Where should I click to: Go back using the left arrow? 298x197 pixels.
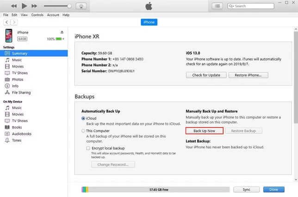coord(6,22)
